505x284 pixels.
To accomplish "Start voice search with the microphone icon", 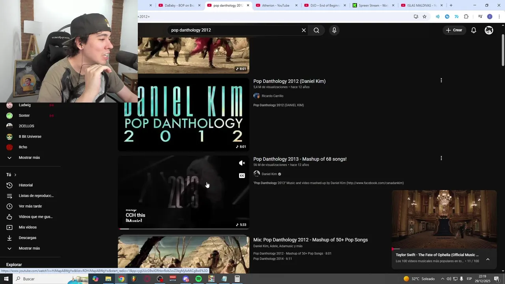I will click(x=334, y=30).
